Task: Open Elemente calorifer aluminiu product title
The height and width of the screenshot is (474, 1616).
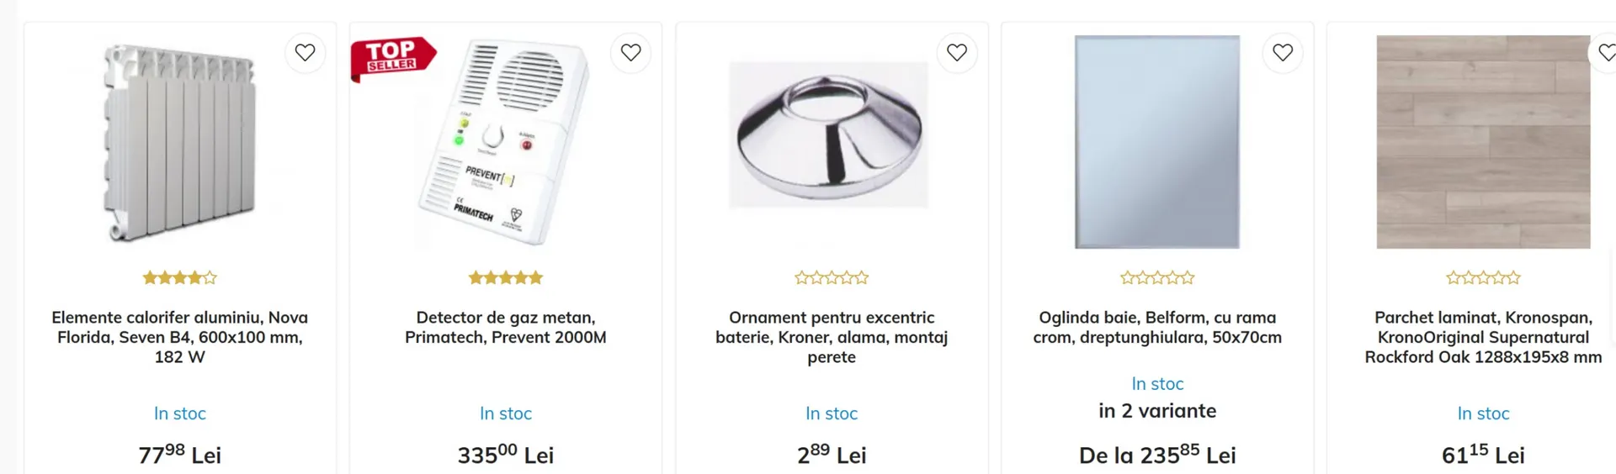Action: coord(180,337)
